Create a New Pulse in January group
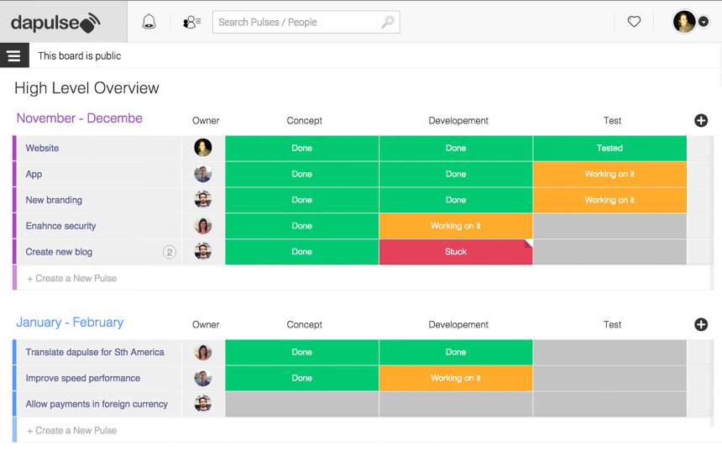This screenshot has width=722, height=451. click(x=72, y=430)
